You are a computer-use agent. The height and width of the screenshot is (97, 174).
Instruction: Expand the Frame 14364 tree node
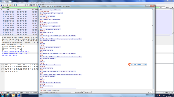point(1,37)
